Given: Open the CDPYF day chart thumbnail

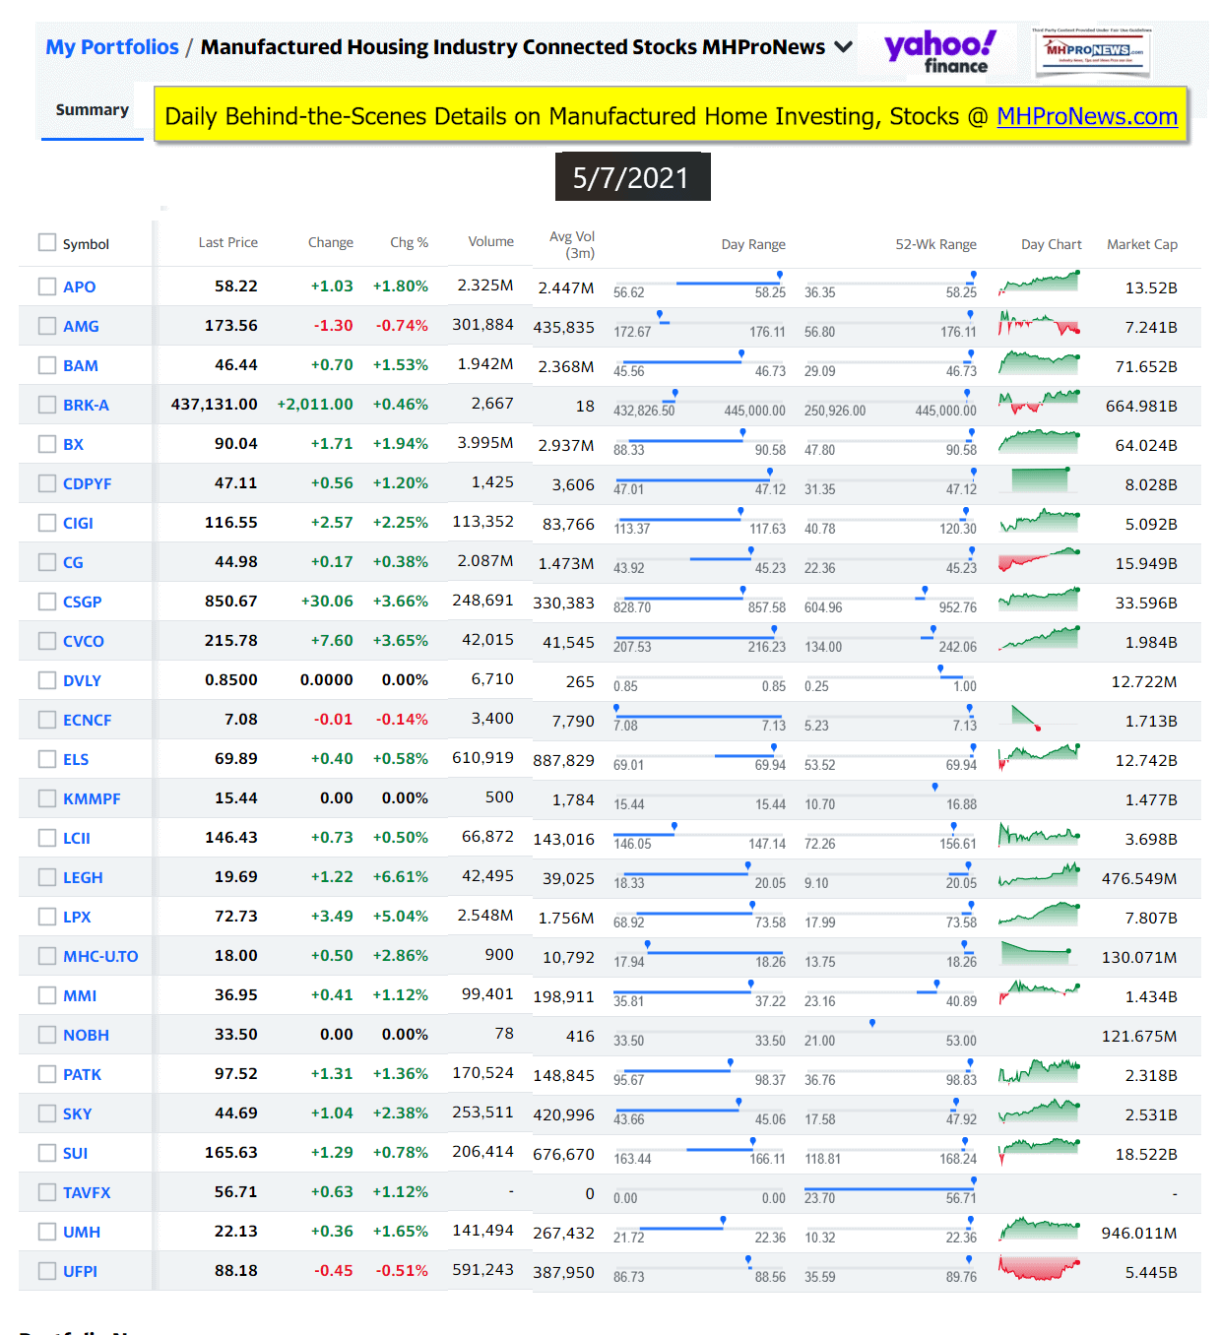Looking at the screenshot, I should tap(1040, 481).
